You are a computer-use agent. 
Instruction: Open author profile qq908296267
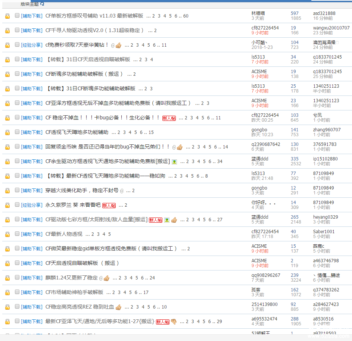pos(266,275)
